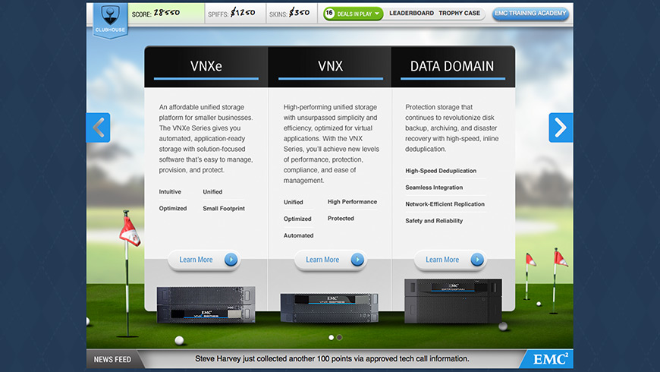Select the first carousel page dot

coord(332,337)
